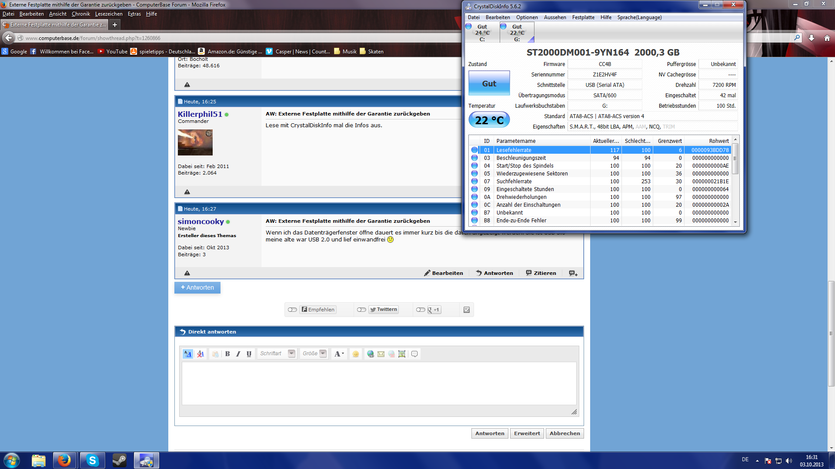Open the Schriftart font dropdown
The height and width of the screenshot is (469, 835).
coord(292,353)
